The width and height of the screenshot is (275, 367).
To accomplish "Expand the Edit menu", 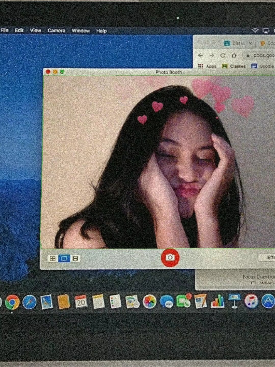I will click(19, 30).
